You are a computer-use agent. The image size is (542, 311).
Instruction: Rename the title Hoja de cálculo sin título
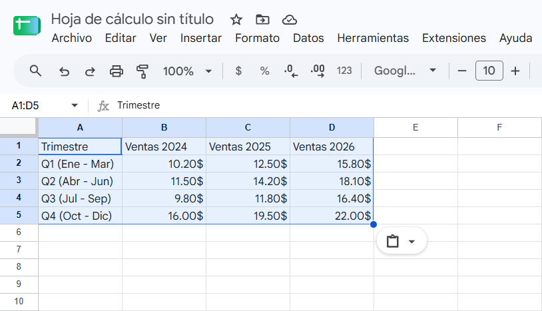[x=133, y=19]
